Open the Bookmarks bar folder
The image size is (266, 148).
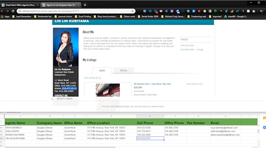pyautogui.click(x=43, y=16)
